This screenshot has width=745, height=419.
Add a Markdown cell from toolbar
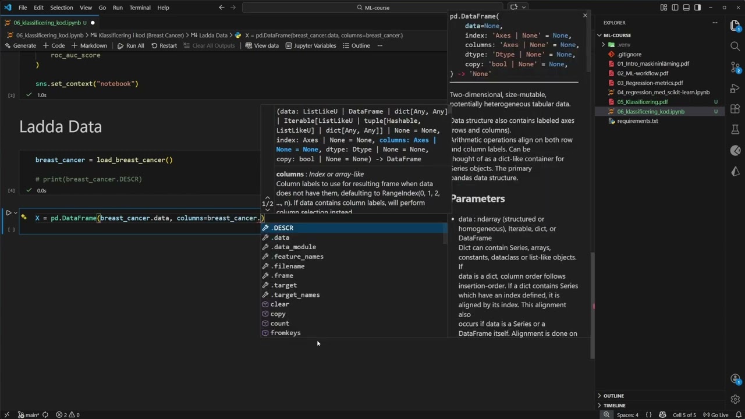89,45
